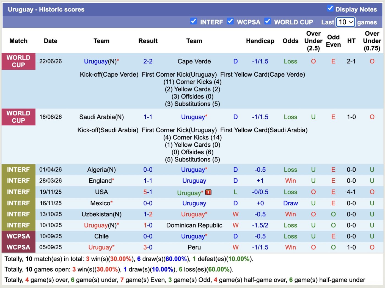
Task: Click the INTERF label for Mexico match
Action: click(x=18, y=203)
